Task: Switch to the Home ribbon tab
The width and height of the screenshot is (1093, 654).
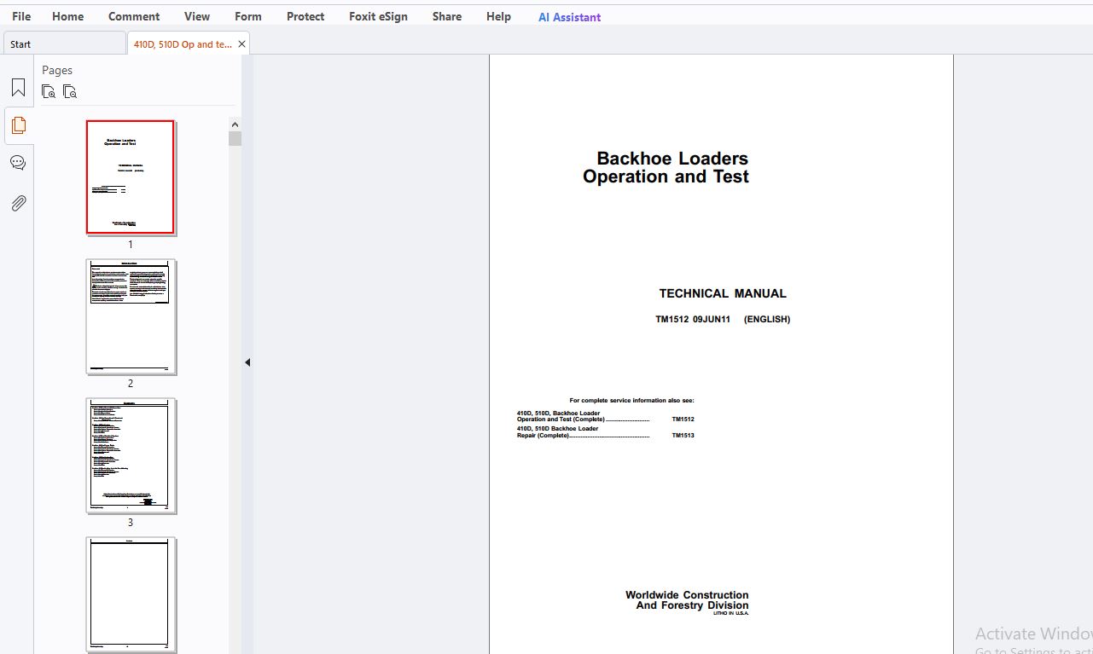Action: point(68,16)
